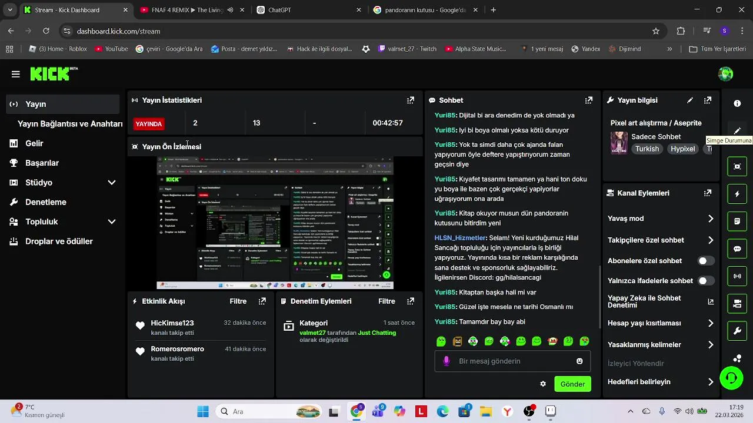Open Windows Start menu
This screenshot has width=753, height=423.
pyautogui.click(x=203, y=412)
